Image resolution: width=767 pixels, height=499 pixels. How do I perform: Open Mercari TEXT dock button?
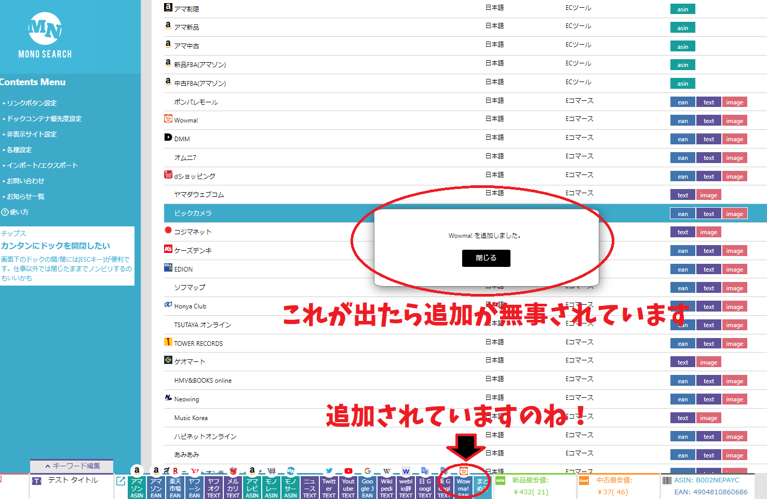(x=233, y=488)
